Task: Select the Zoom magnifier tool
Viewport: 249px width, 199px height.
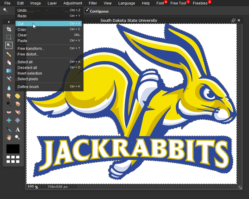Action: point(18,137)
